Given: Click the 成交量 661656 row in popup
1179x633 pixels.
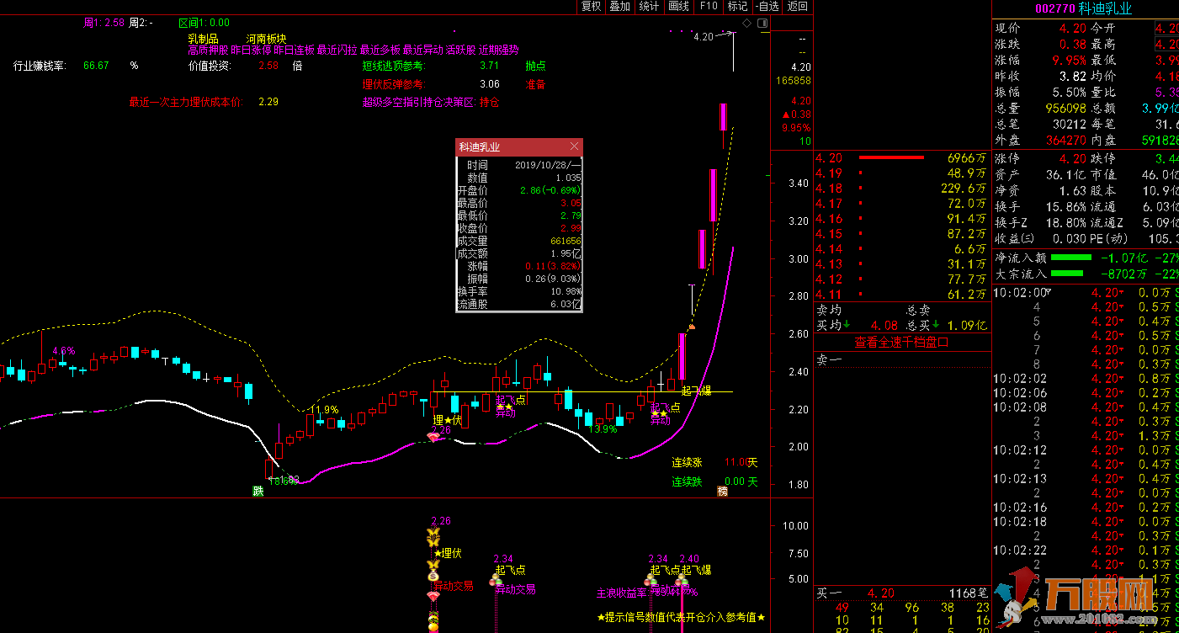Looking at the screenshot, I should [519, 241].
